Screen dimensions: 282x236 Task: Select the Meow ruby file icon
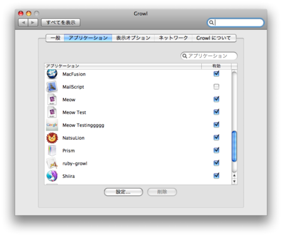coord(52,99)
